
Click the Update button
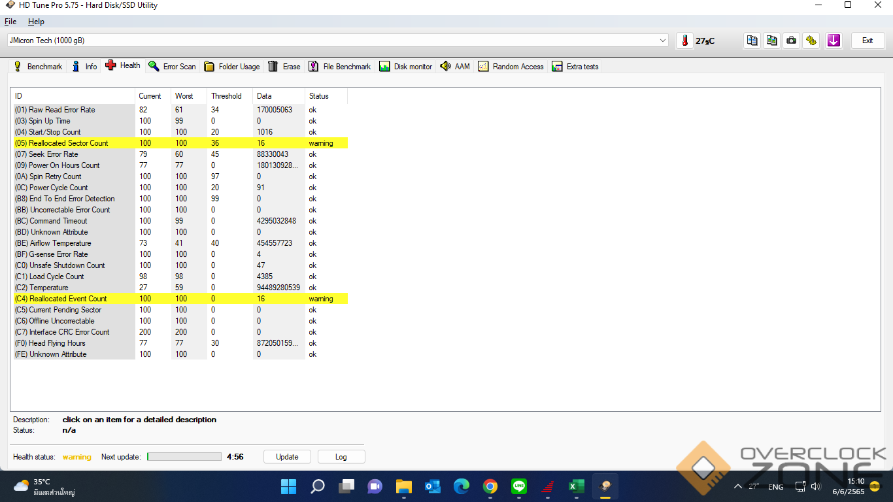[x=287, y=457]
